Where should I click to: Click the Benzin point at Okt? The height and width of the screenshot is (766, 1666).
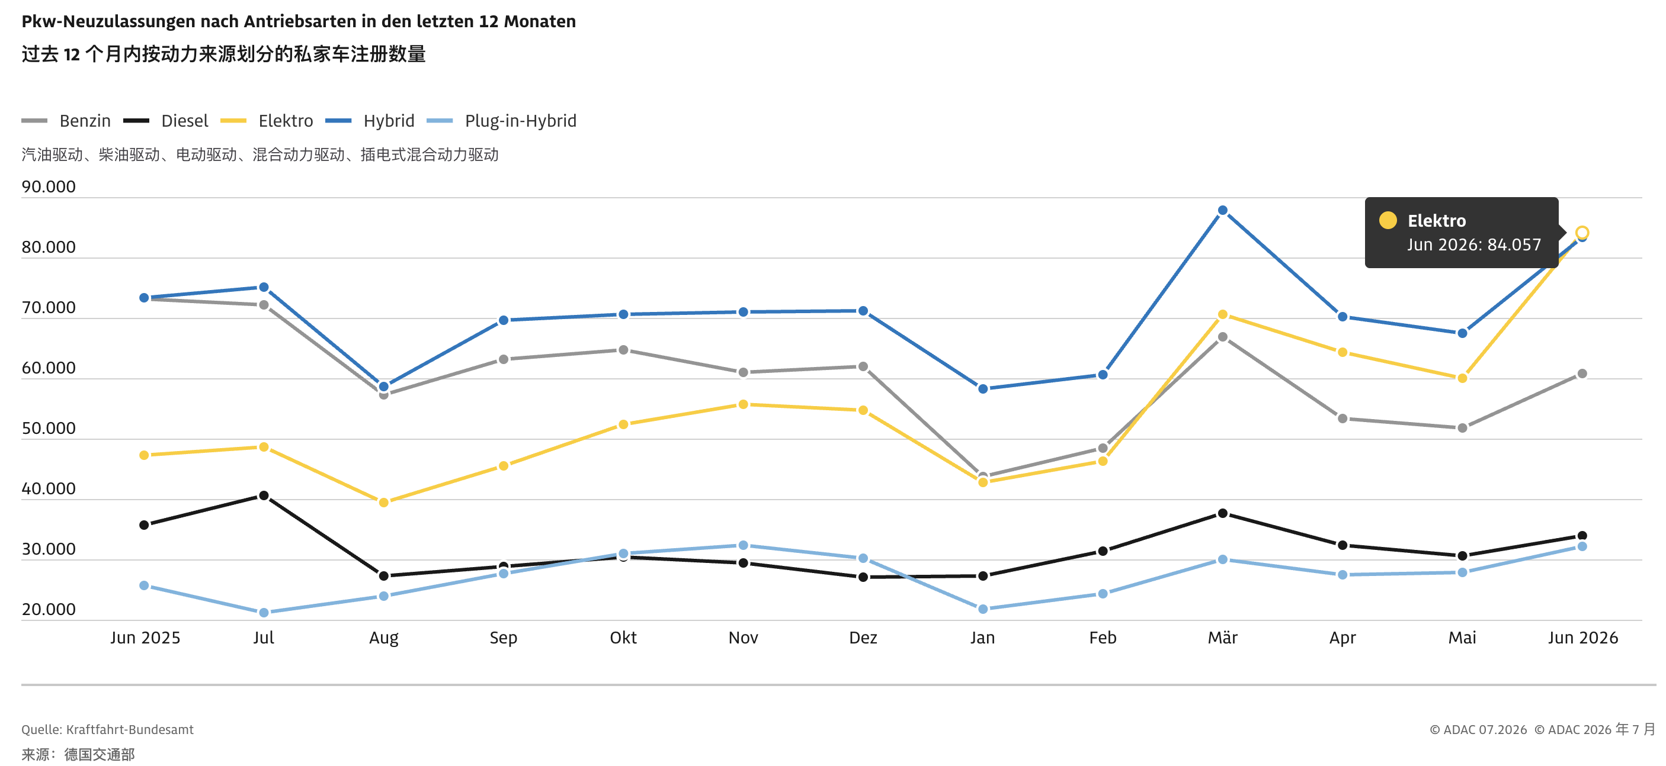623,350
